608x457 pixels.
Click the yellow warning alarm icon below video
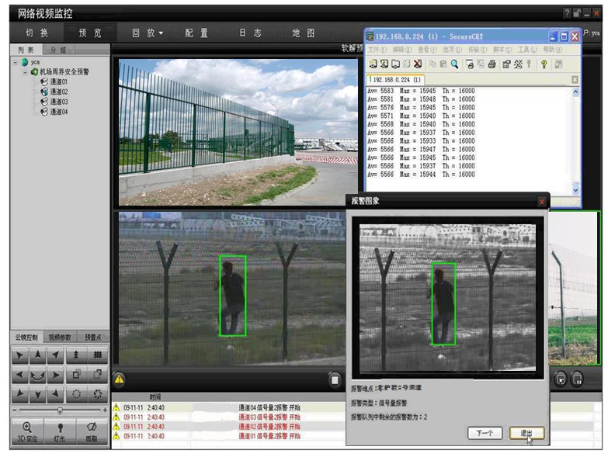pyautogui.click(x=119, y=379)
